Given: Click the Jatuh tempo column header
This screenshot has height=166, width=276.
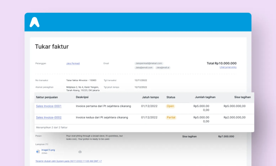Looking at the screenshot, I should pyautogui.click(x=150, y=97).
